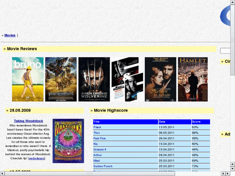This screenshot has height=176, width=235.
Task: Click the Date column header
Action: pyautogui.click(x=175, y=122)
